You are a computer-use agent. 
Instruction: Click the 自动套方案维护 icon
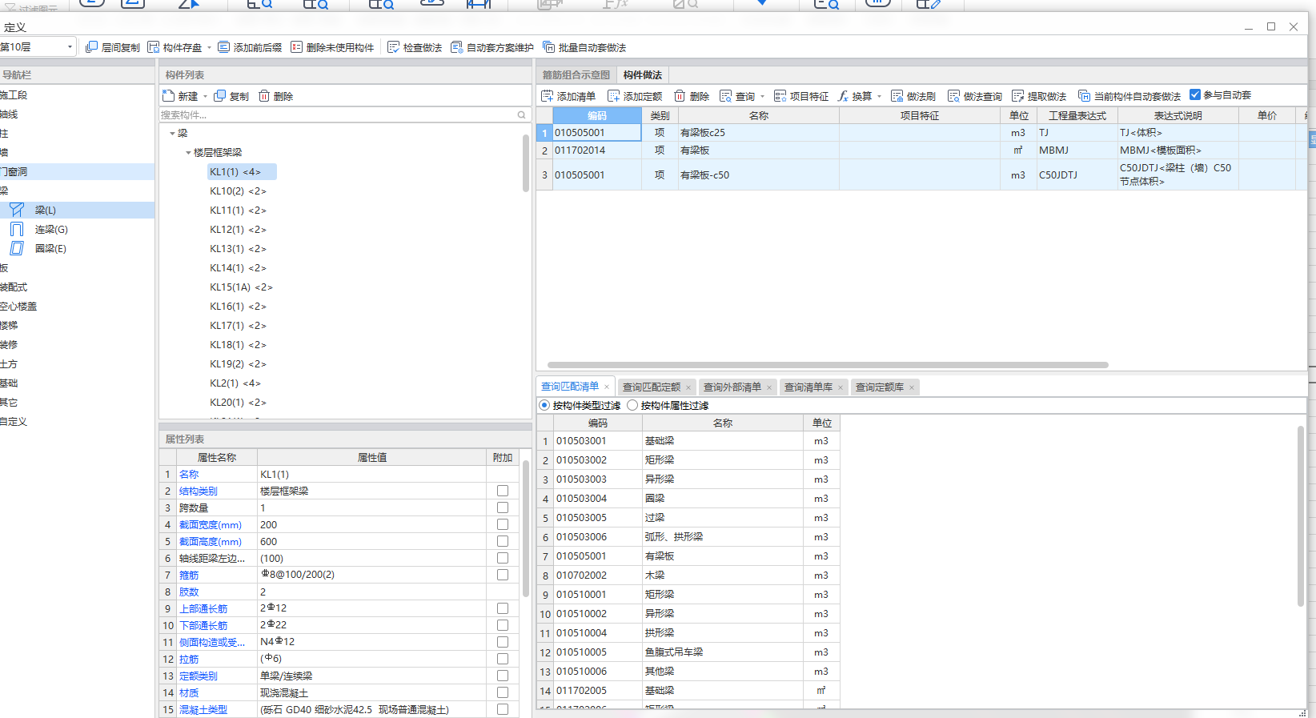(457, 47)
